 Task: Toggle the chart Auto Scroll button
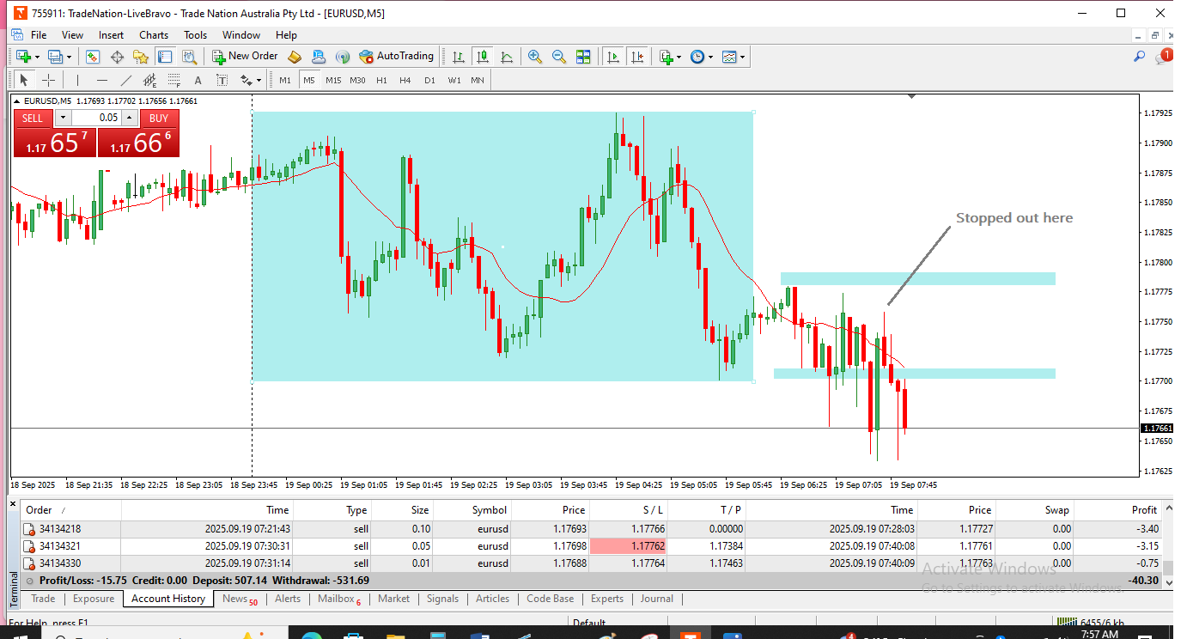tap(613, 57)
